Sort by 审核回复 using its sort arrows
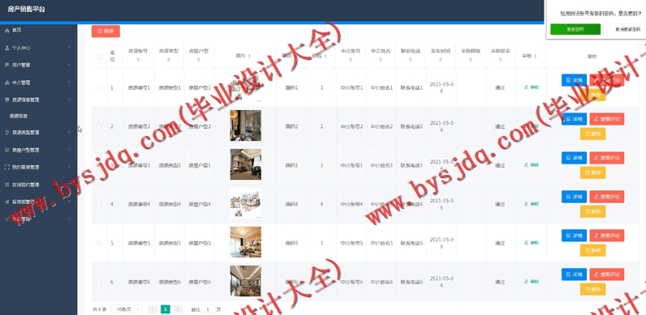This screenshot has width=646, height=315. click(x=471, y=60)
